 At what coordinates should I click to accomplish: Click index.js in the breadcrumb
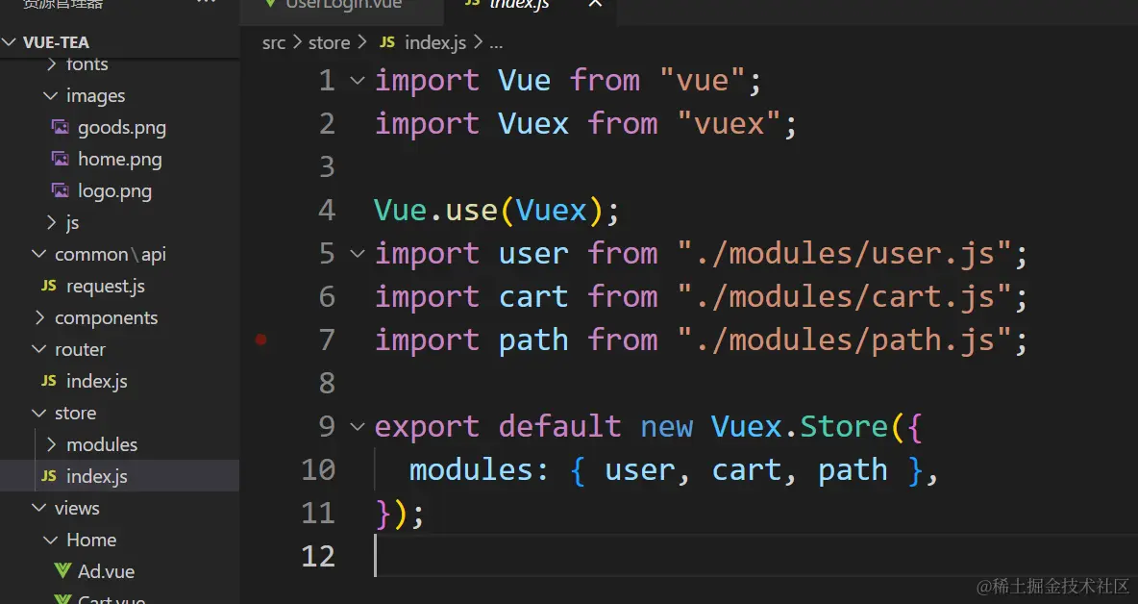coord(435,43)
